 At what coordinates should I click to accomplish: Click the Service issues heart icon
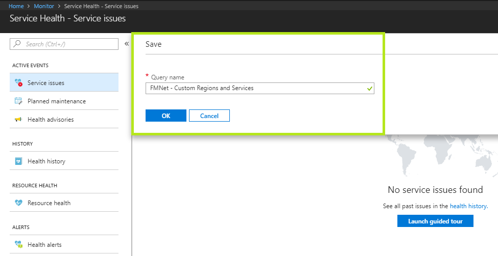coord(19,82)
